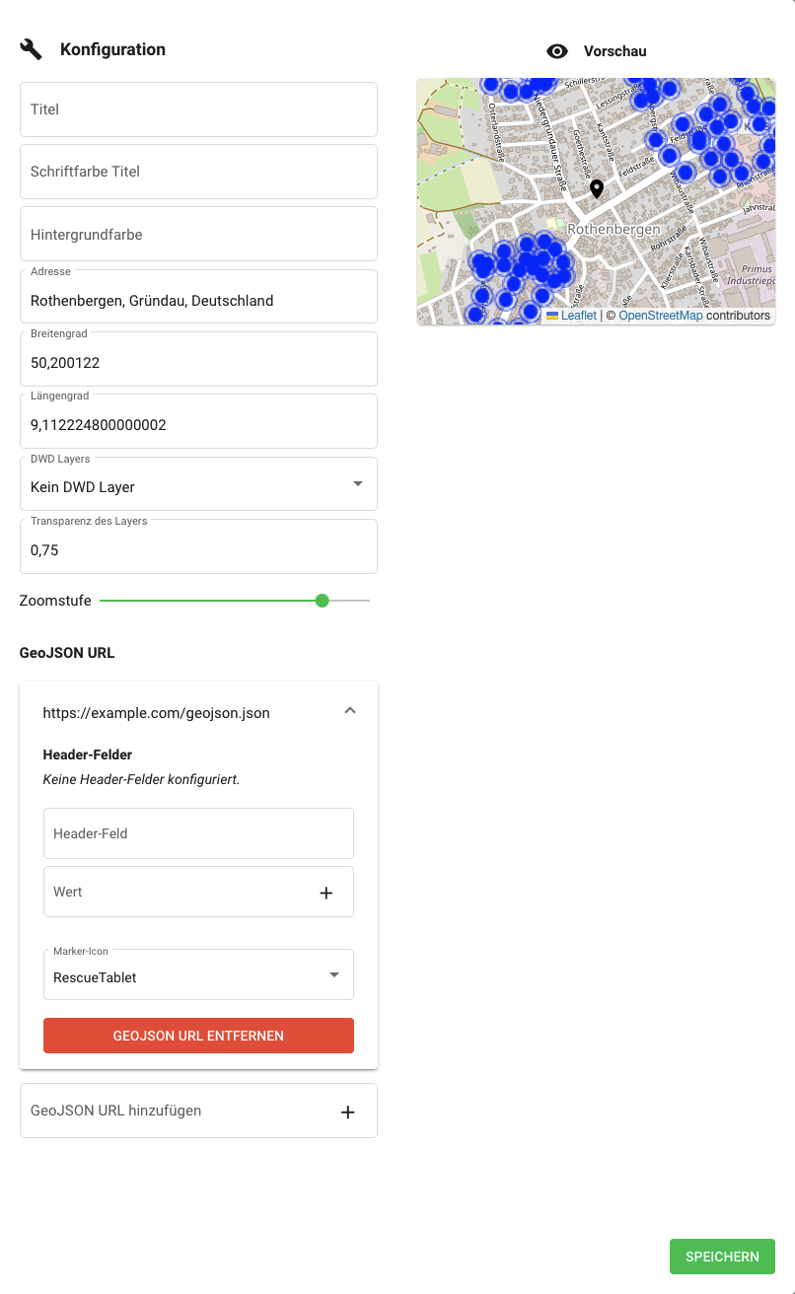Click the Adresse field with Rothenbergen
795x1294 pixels.
point(198,300)
